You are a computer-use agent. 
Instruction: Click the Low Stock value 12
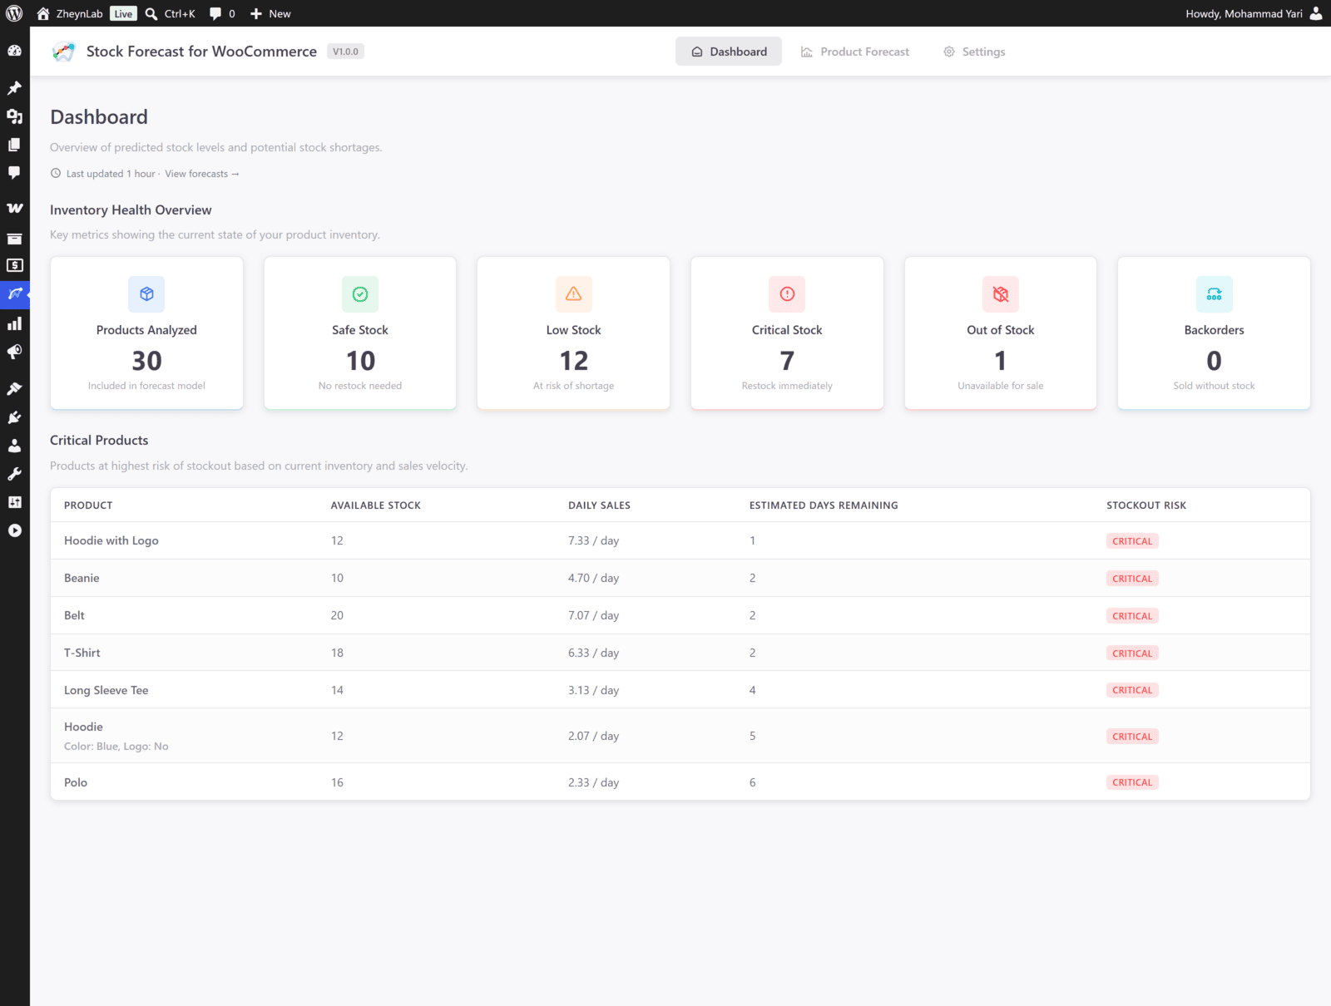point(574,361)
